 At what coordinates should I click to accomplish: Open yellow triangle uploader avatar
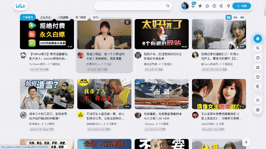[x=81, y=115]
